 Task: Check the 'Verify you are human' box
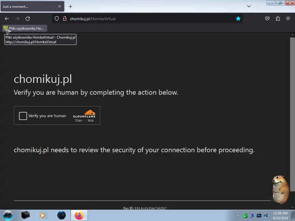23,116
